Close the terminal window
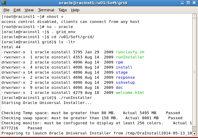 [194, 3]
